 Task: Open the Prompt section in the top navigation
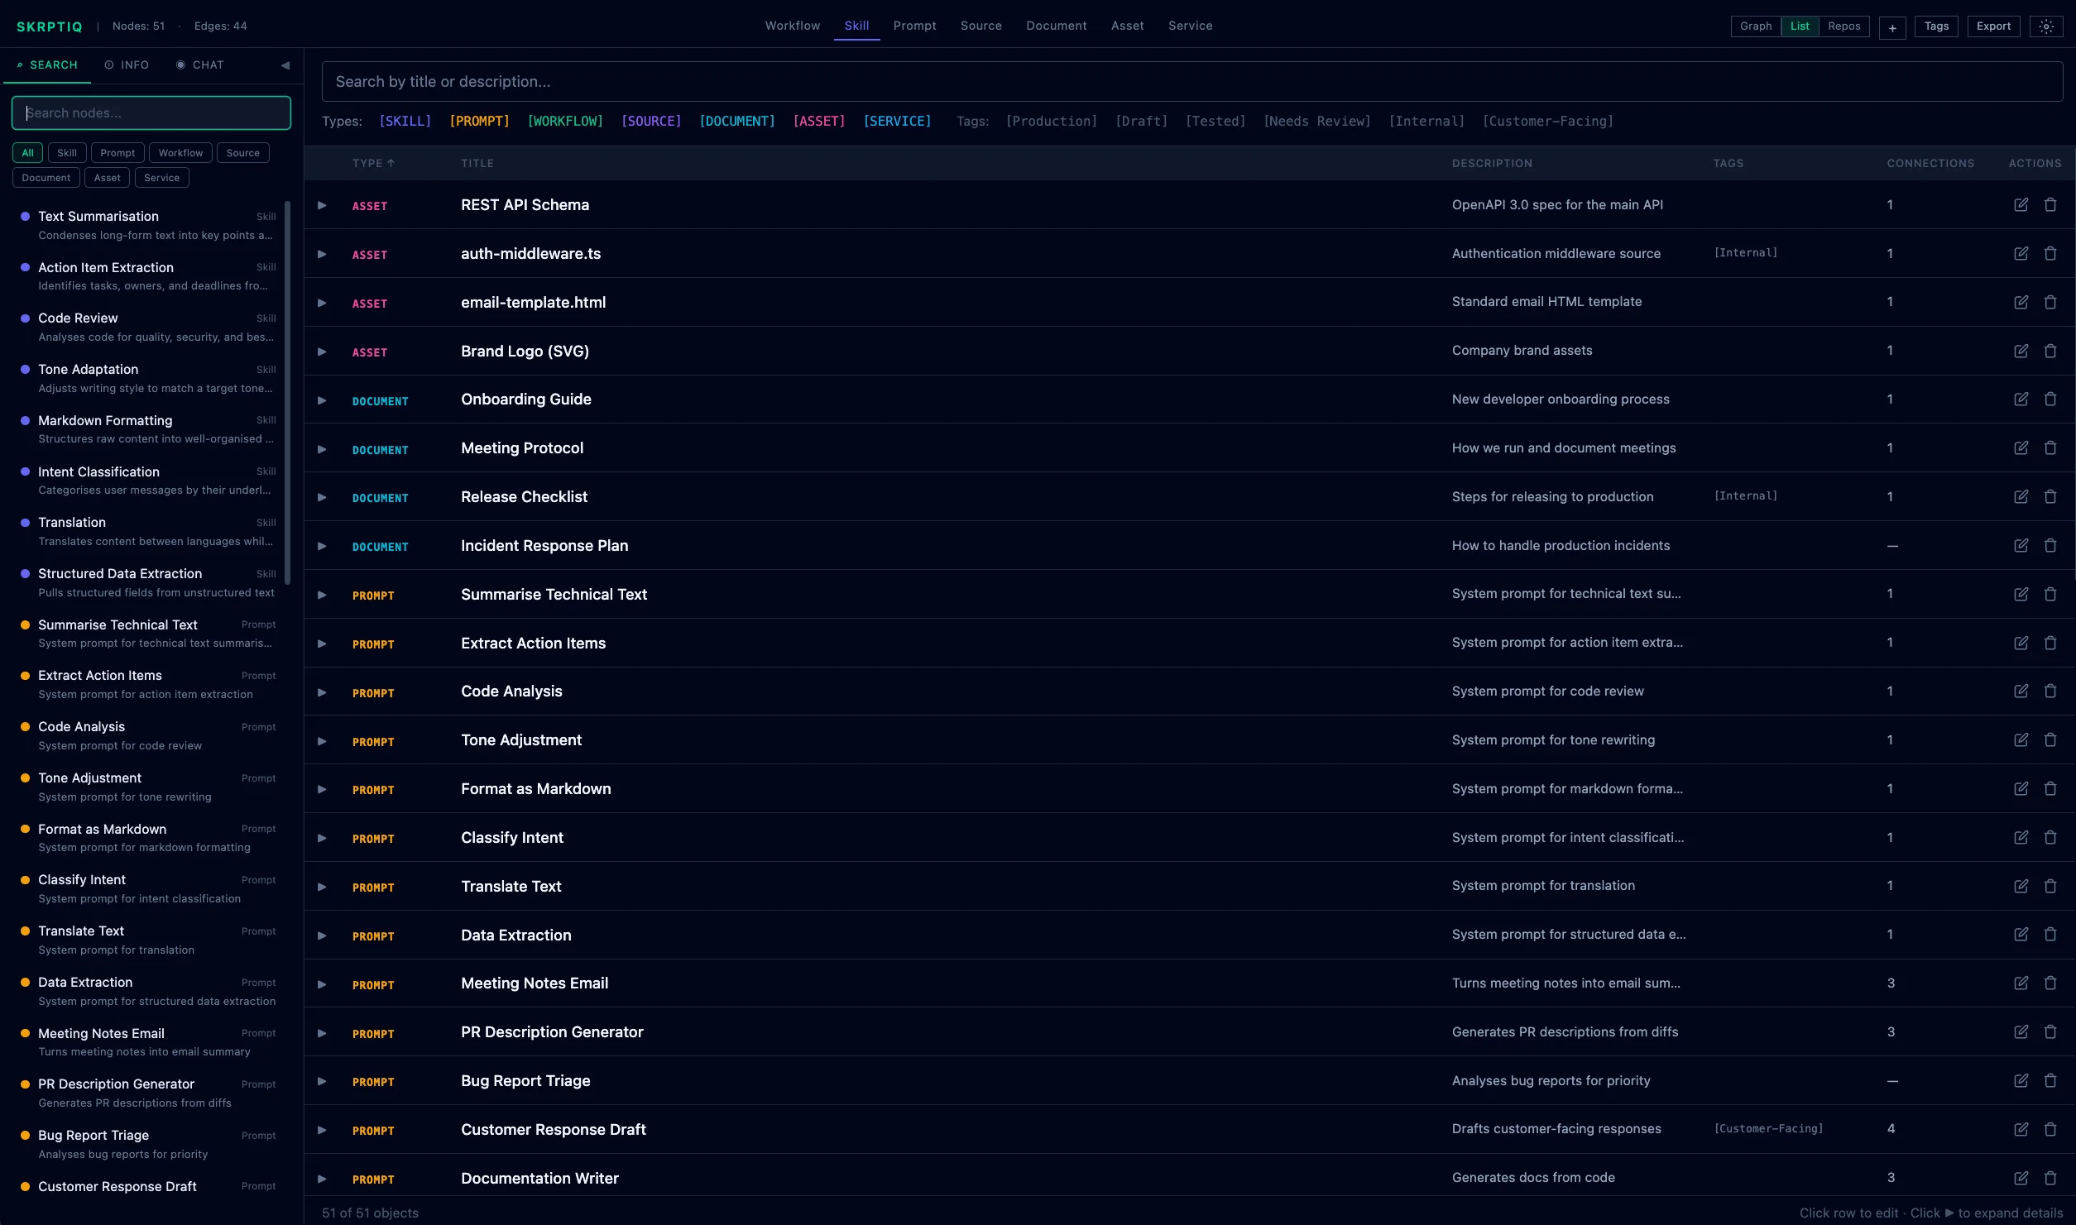point(913,26)
